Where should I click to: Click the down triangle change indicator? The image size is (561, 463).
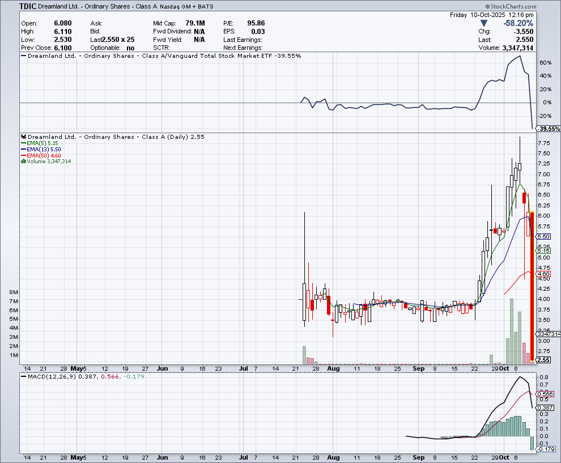click(484, 23)
